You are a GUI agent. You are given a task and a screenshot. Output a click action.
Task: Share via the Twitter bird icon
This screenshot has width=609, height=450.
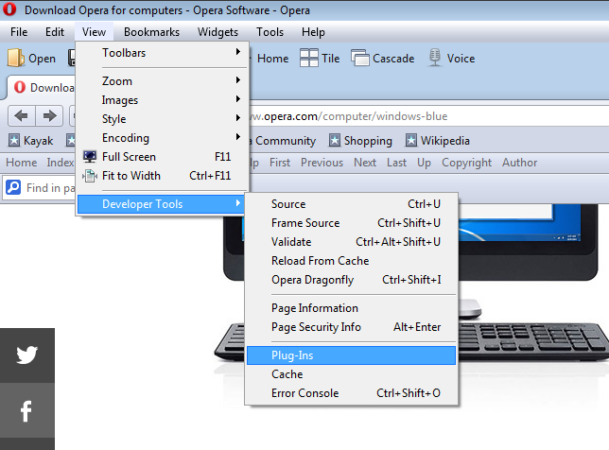[27, 355]
